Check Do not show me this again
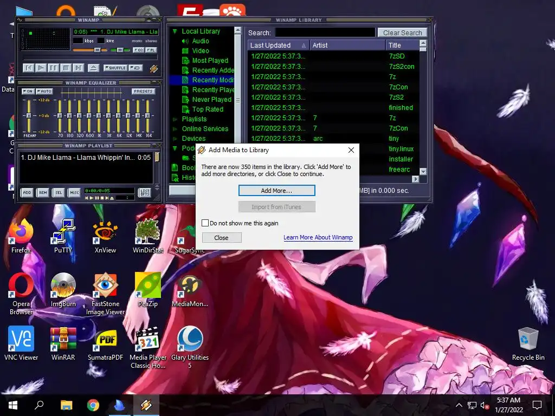 (205, 223)
